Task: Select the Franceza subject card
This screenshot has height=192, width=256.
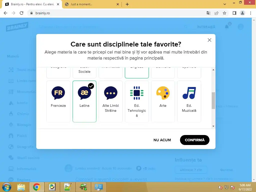Action: click(x=58, y=101)
